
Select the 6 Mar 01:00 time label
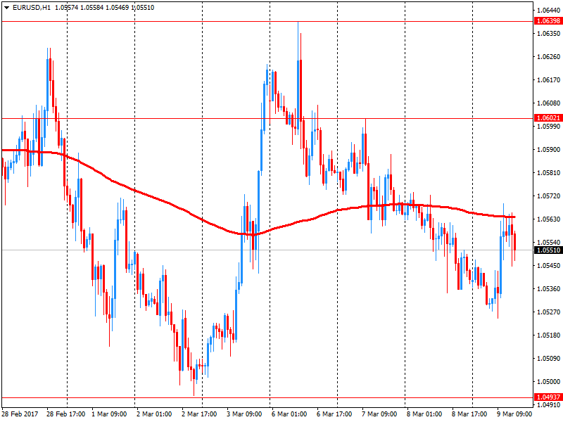(289, 414)
